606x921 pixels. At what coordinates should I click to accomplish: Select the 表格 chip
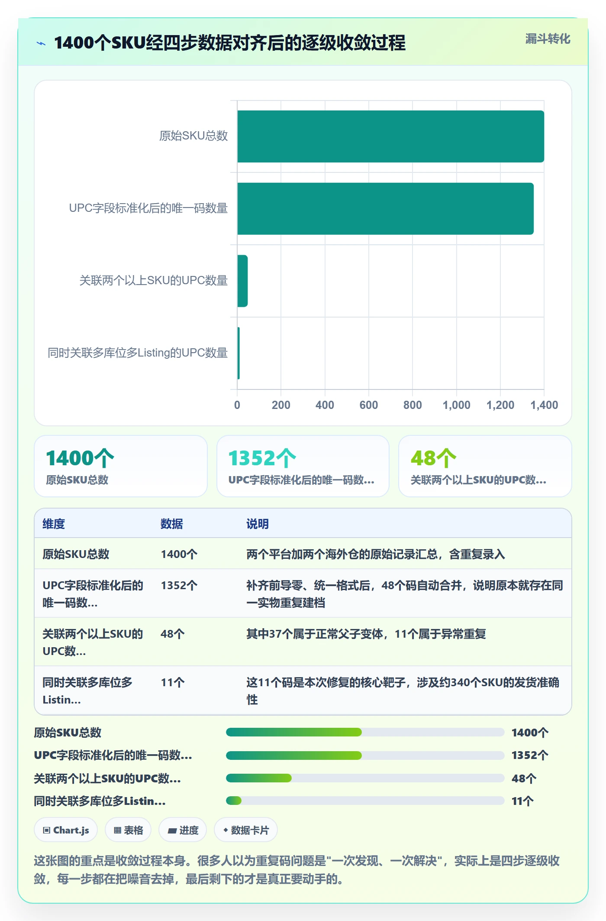128,830
